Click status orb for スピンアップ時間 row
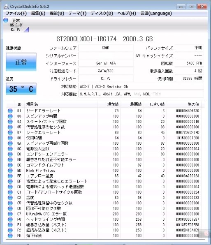This screenshot has width=211, height=245. [x=10, y=116]
